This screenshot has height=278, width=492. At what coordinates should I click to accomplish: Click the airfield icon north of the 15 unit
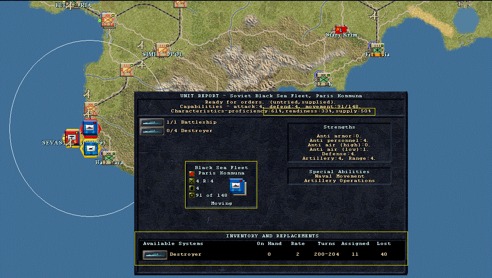88,94
